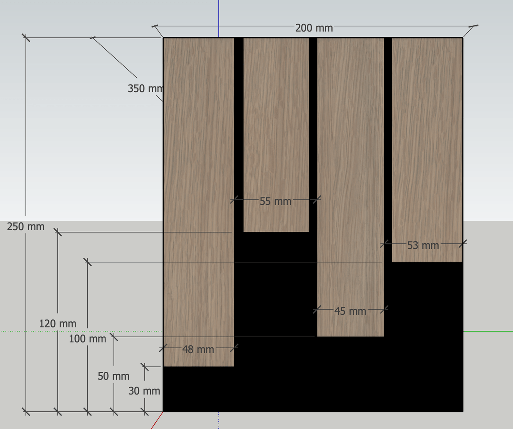Select the 350 mm dimension text
513x429 pixels.
click(145, 89)
